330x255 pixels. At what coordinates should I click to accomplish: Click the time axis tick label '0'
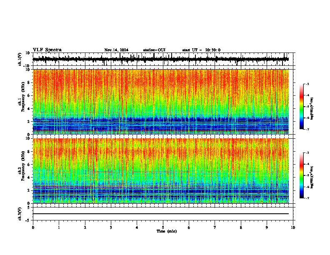pos(33,227)
